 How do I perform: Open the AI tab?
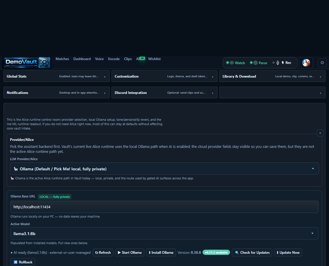coord(138,59)
